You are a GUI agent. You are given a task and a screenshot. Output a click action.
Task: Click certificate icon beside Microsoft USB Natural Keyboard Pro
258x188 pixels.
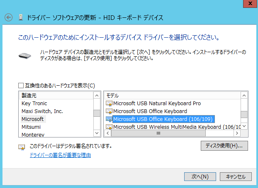tap(109, 104)
